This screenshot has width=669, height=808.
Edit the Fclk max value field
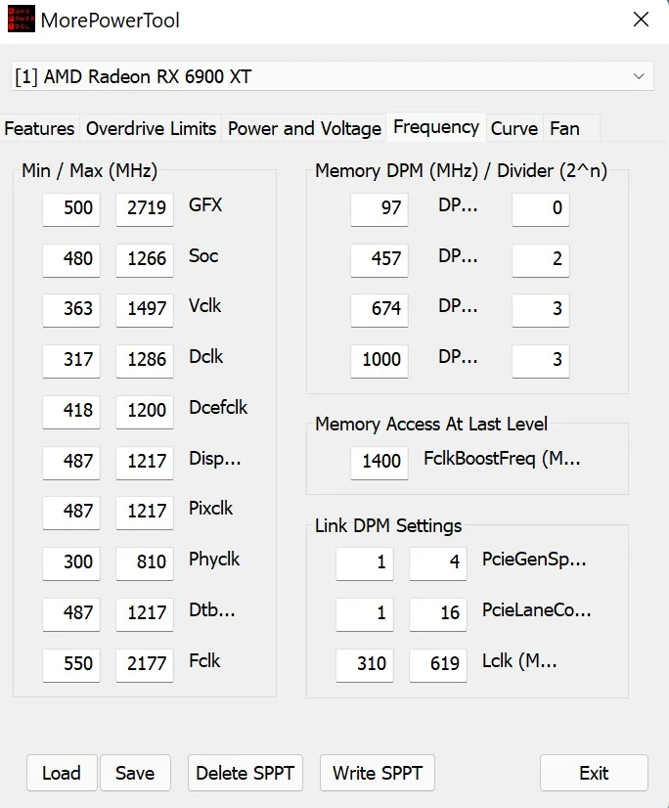145,664
